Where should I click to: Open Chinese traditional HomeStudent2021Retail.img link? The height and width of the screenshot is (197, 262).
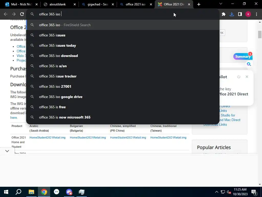point(168,137)
